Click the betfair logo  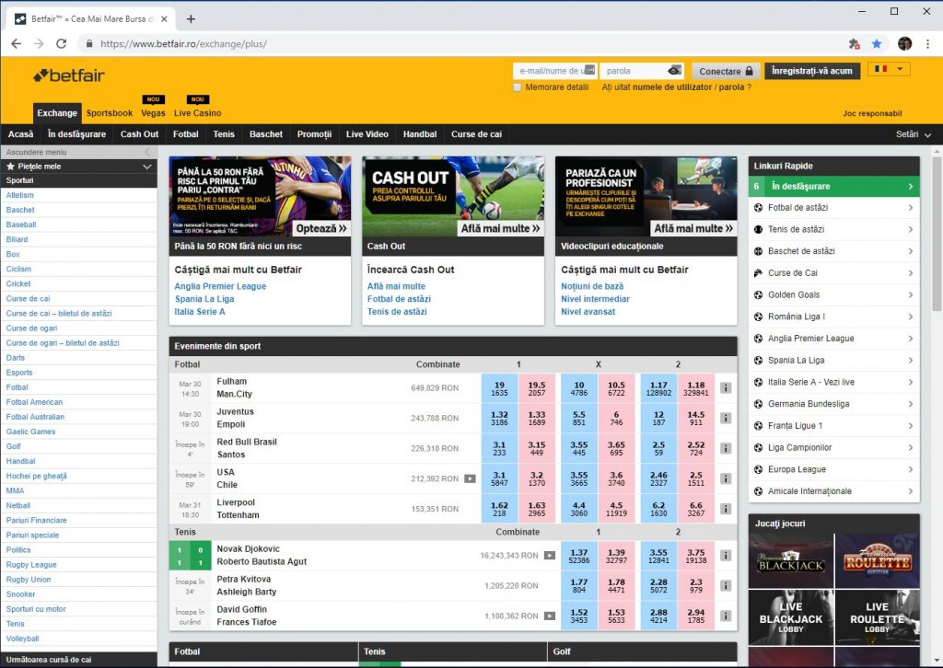[x=68, y=75]
